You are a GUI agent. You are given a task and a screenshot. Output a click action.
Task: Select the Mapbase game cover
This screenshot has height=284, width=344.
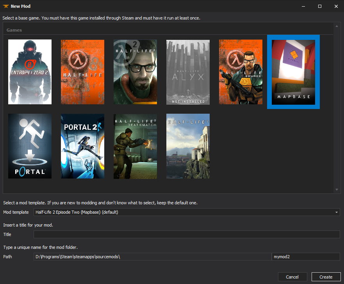coord(293,71)
